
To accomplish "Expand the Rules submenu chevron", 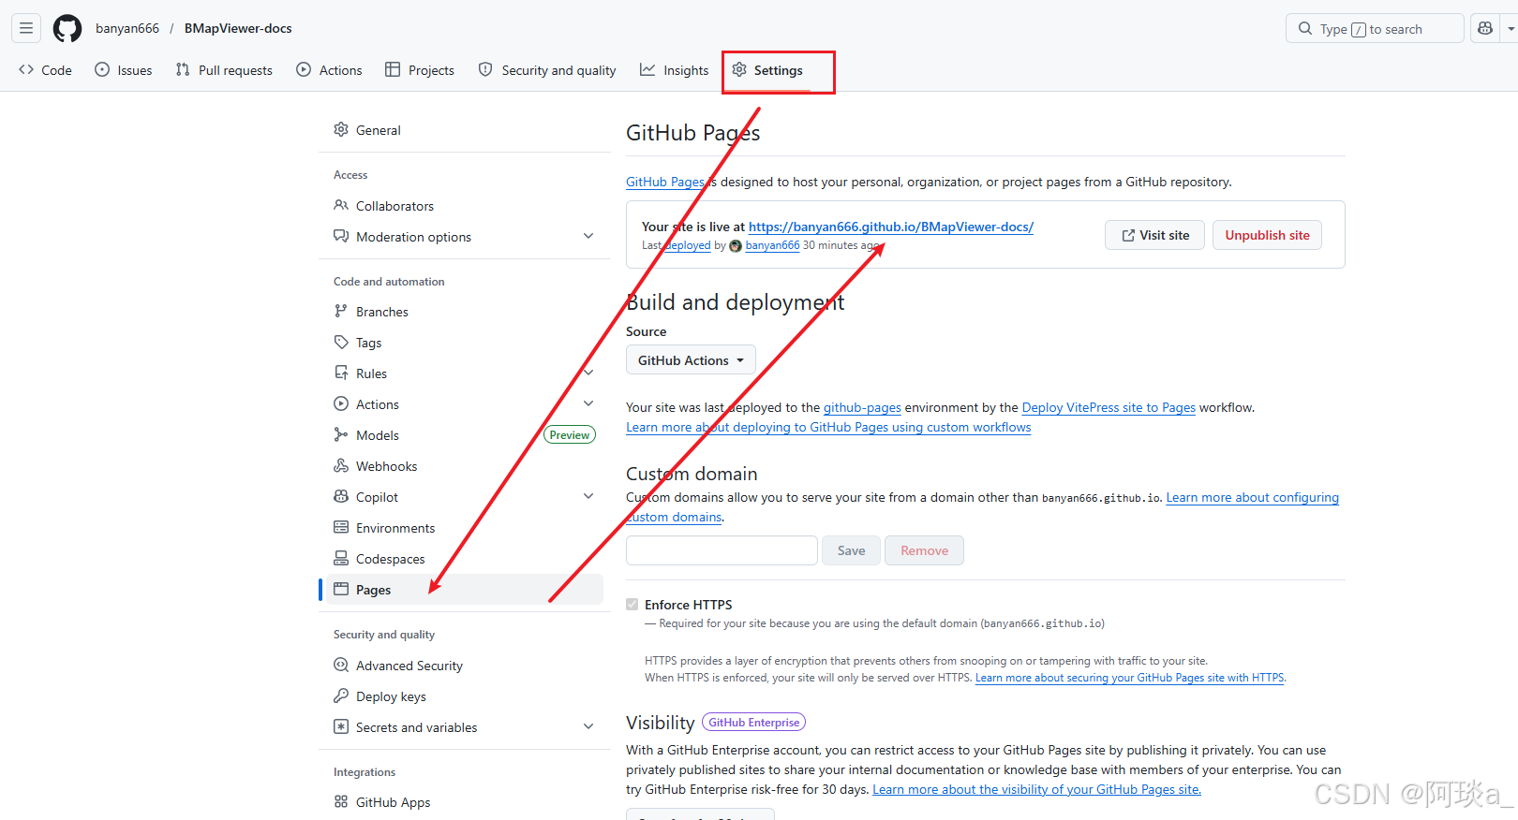I will (588, 373).
